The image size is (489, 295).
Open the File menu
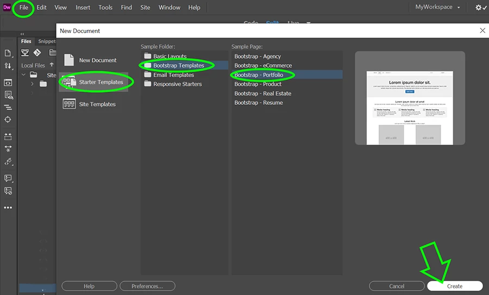tap(24, 7)
